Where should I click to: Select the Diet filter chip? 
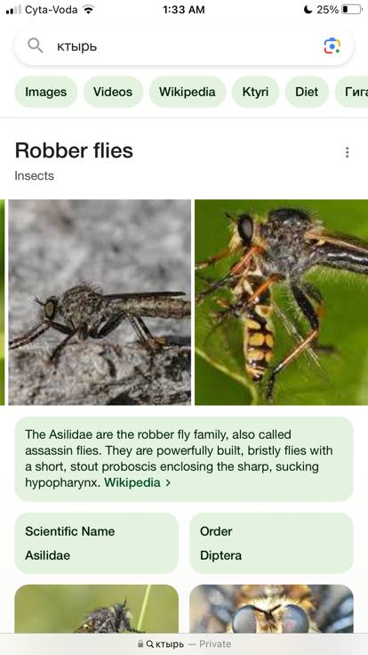(307, 92)
